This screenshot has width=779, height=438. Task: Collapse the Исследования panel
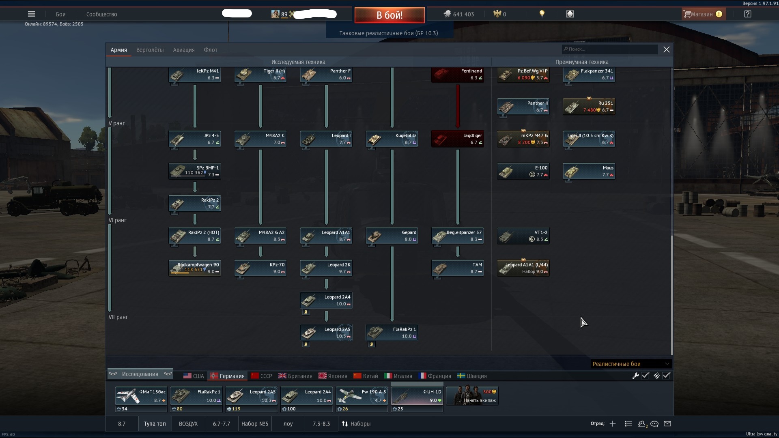(140, 374)
